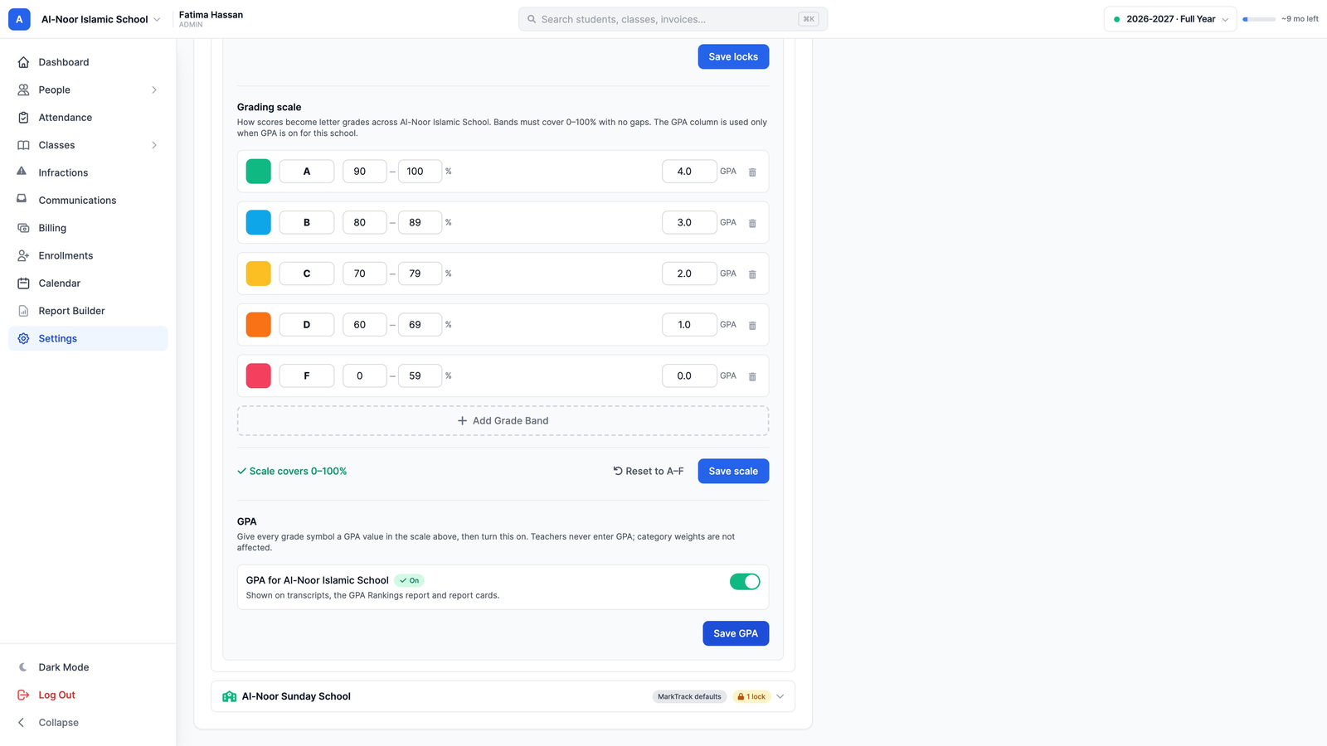Click the green color swatch for grade A
Image resolution: width=1327 pixels, height=746 pixels.
(x=259, y=172)
